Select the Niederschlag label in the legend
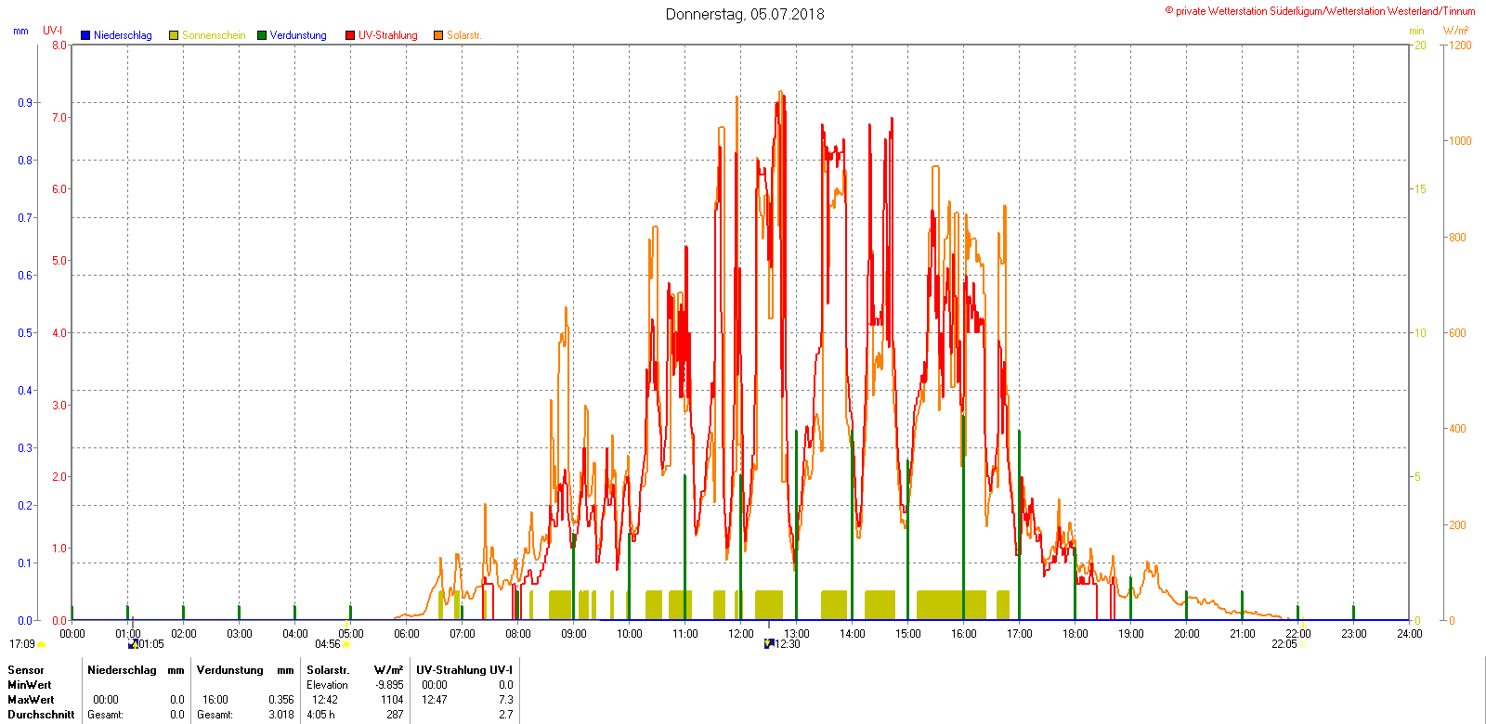This screenshot has width=1486, height=724. point(123,35)
